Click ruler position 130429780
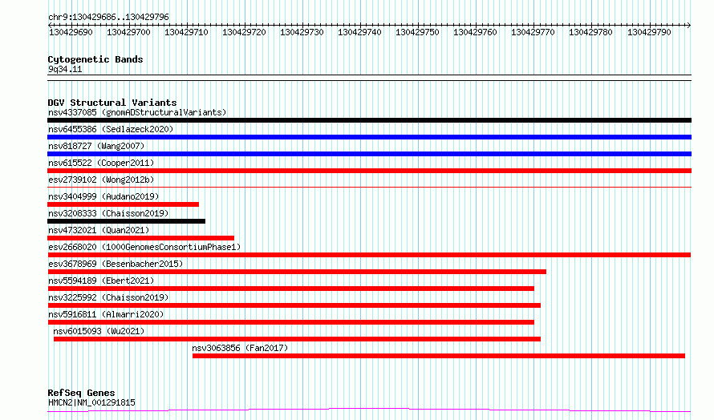This screenshot has width=714, height=420. 591,32
